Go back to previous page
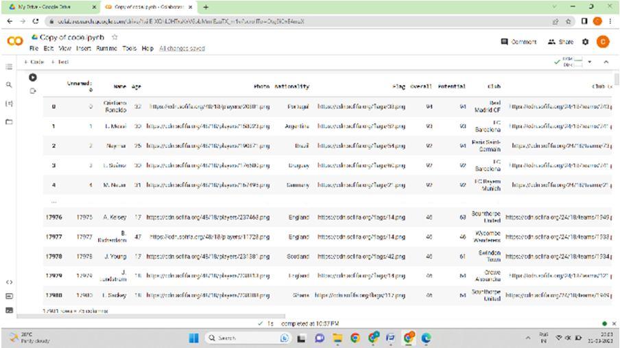620x348 pixels. 10,21
